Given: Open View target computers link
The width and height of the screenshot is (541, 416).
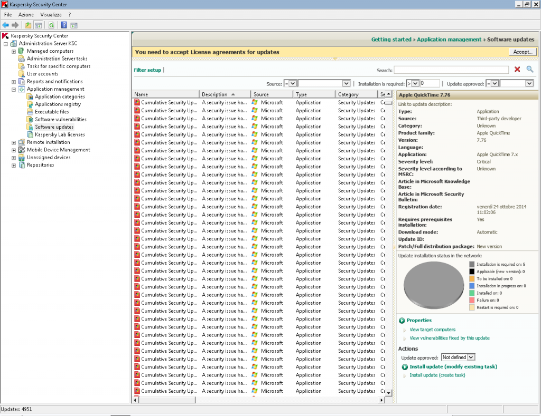Looking at the screenshot, I should (x=432, y=330).
